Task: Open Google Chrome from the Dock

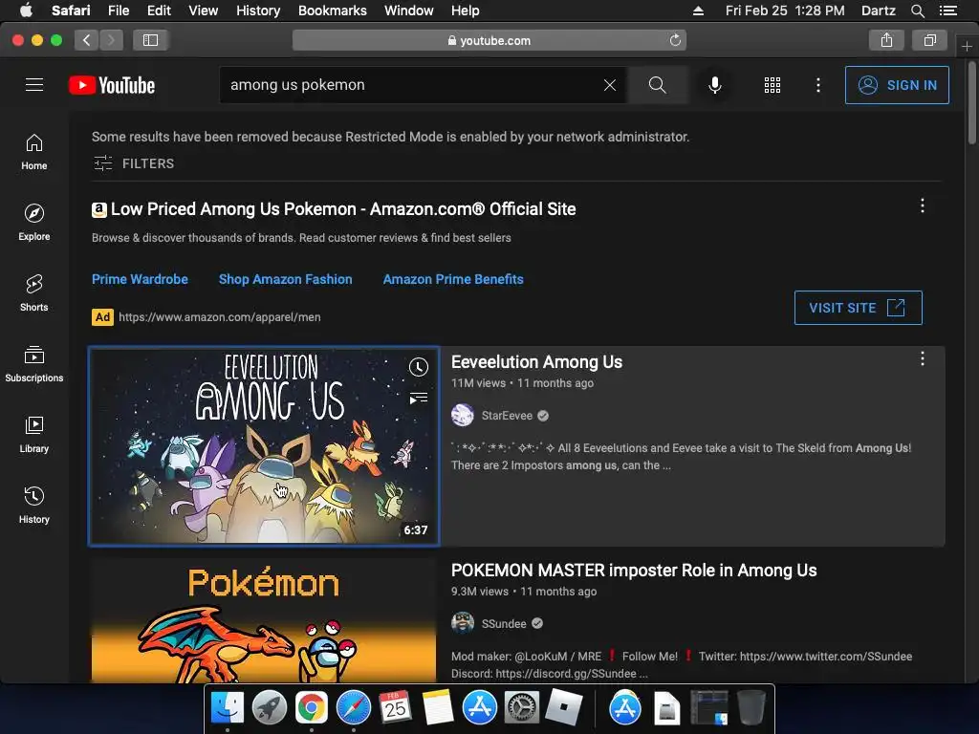Action: pos(312,707)
